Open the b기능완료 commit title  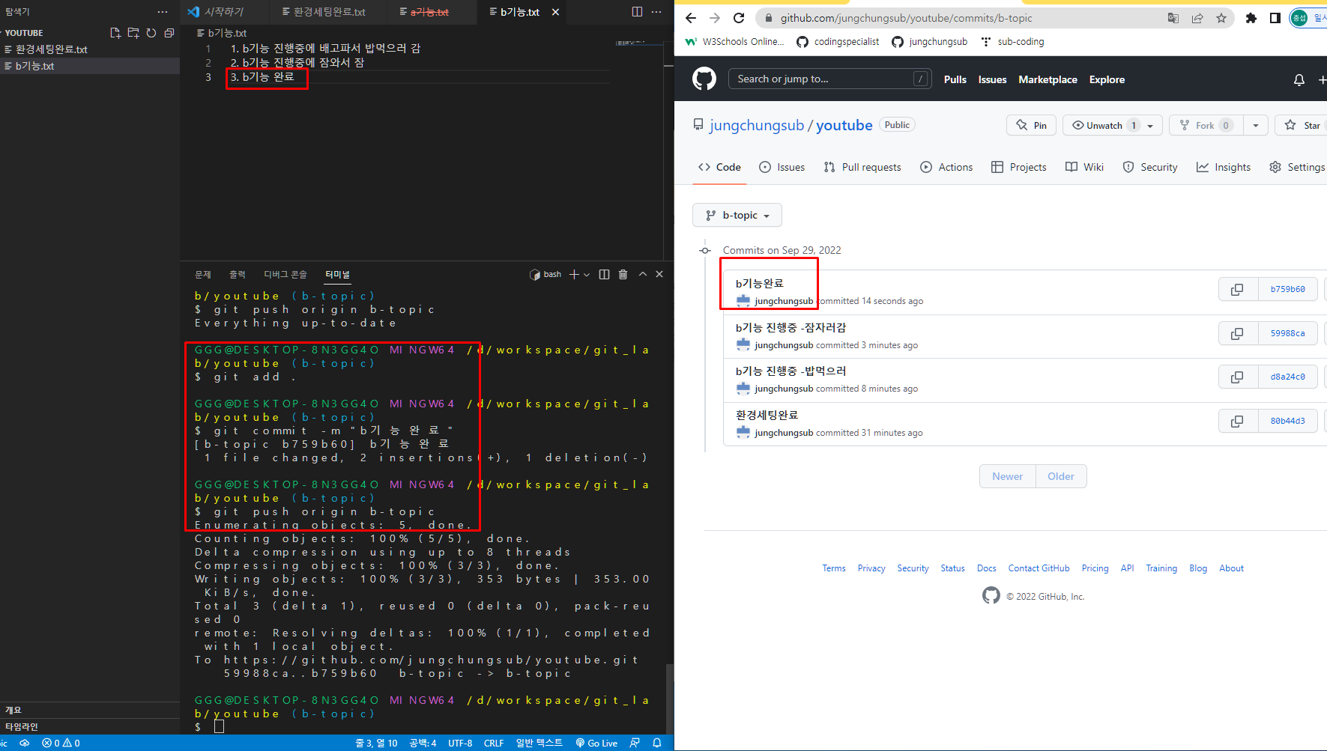759,283
